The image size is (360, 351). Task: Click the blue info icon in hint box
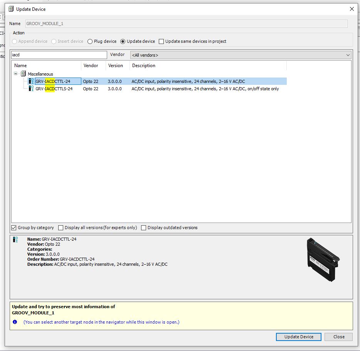[x=15, y=322]
